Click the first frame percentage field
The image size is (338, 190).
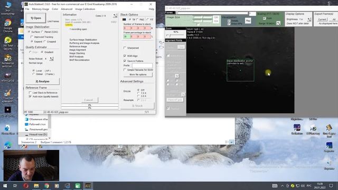point(127,36)
